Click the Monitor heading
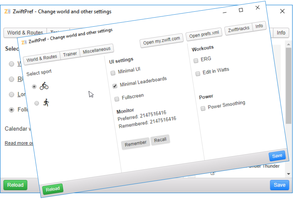This screenshot has width=293, height=199. click(x=125, y=111)
